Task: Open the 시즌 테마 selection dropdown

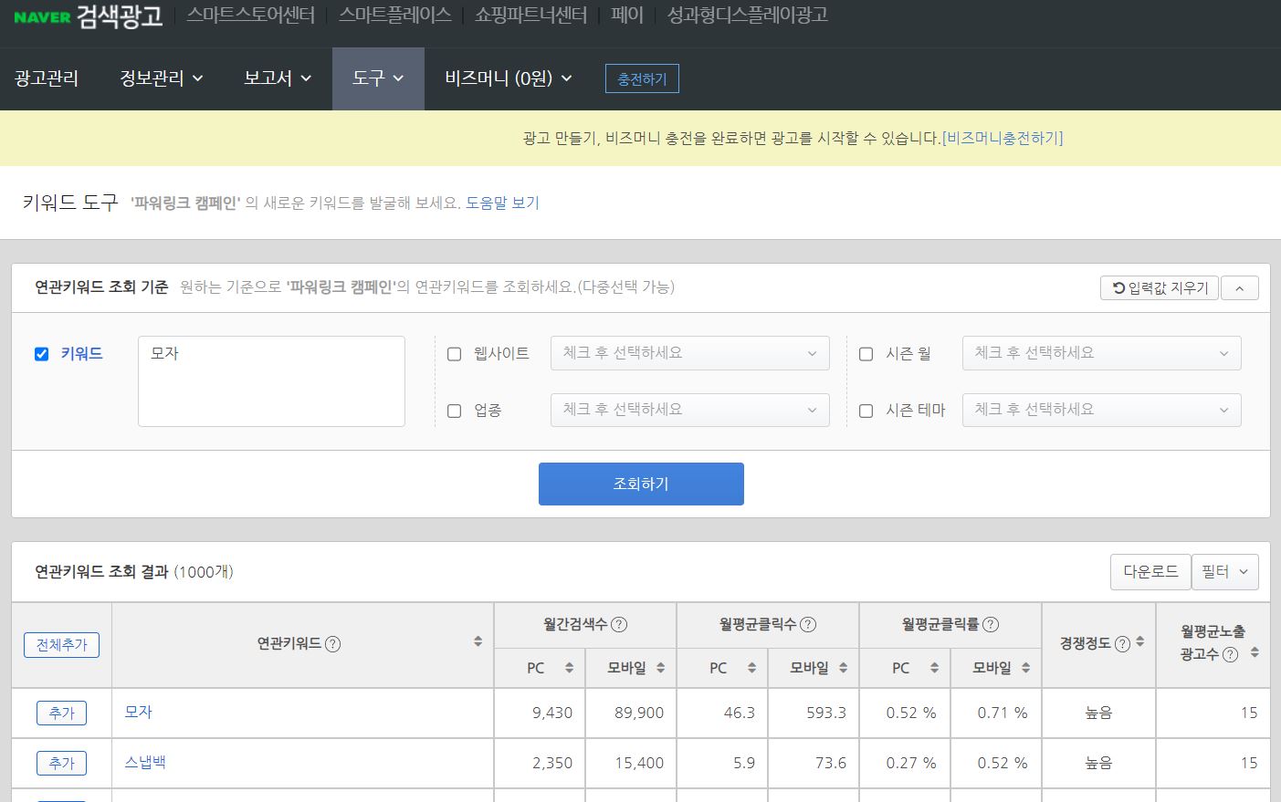Action: (1101, 410)
